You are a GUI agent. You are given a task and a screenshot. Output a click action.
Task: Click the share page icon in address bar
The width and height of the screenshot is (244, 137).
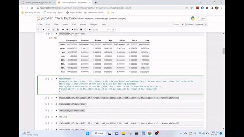[186, 8]
